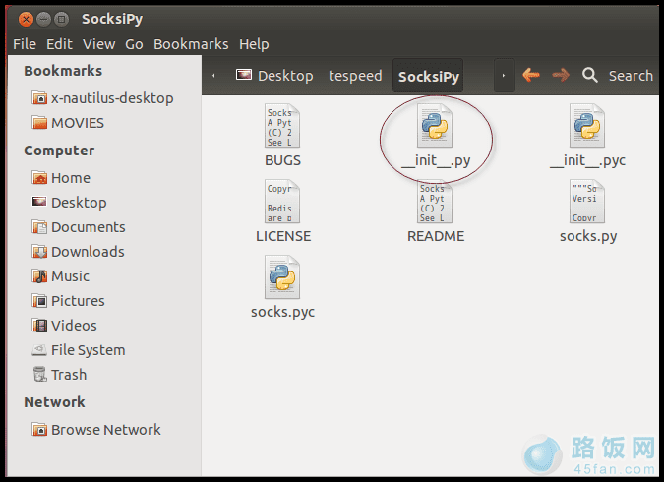This screenshot has width=664, height=482.
Task: Minimize the SocksiPy window
Action: 43,19
